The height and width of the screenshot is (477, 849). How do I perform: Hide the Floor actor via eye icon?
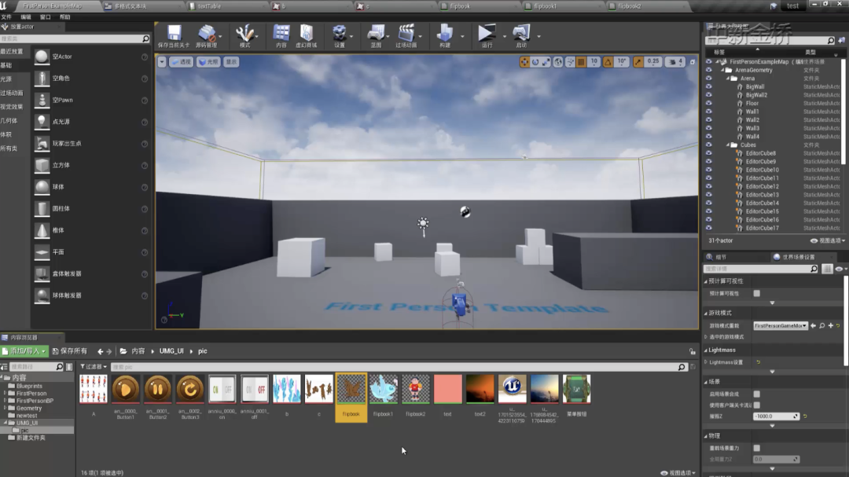pos(709,104)
